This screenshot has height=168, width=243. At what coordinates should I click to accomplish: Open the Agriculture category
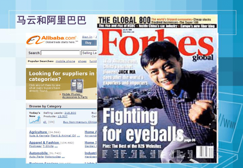[x=38, y=132]
